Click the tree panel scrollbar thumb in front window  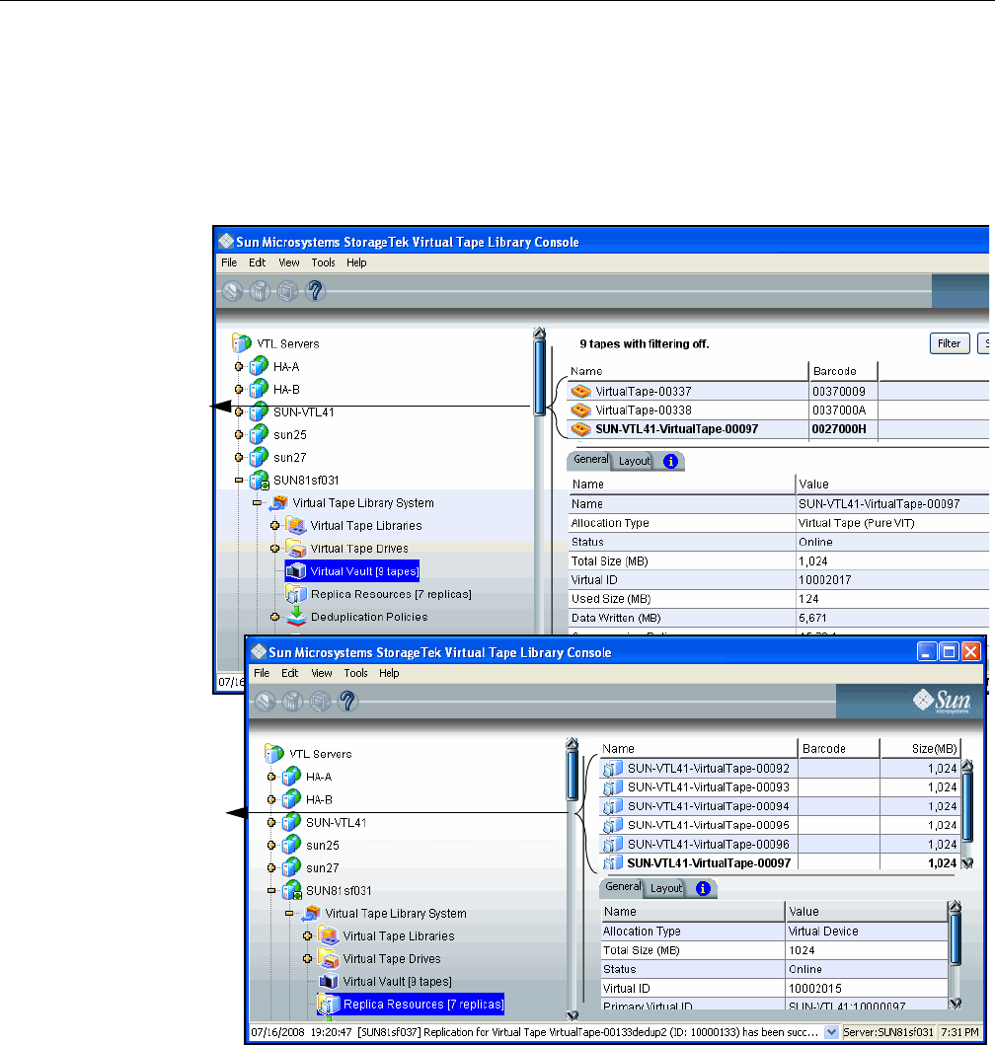(x=573, y=775)
